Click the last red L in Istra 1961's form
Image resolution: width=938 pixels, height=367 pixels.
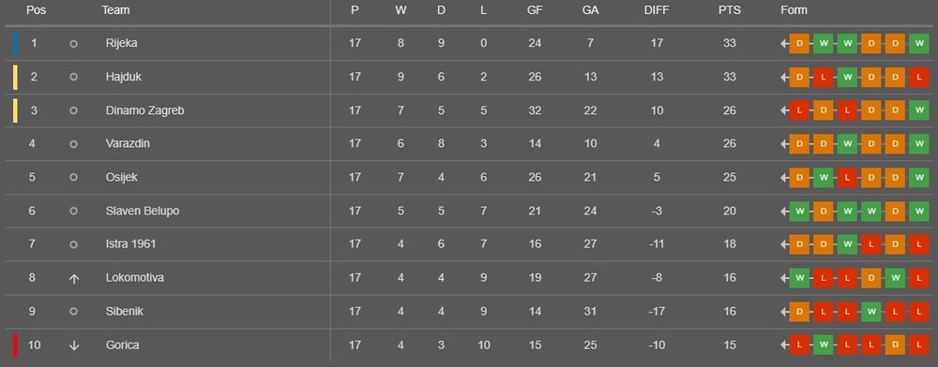(919, 244)
